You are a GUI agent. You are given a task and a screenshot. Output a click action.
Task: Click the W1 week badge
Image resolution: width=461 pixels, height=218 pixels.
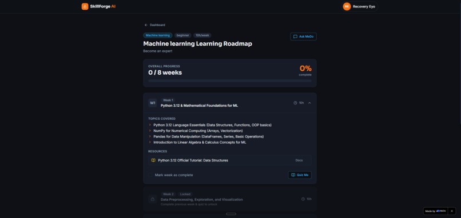click(x=152, y=103)
